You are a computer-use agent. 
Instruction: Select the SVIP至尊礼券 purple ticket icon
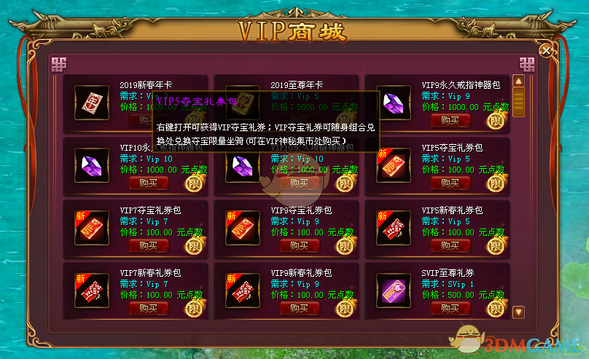[394, 291]
